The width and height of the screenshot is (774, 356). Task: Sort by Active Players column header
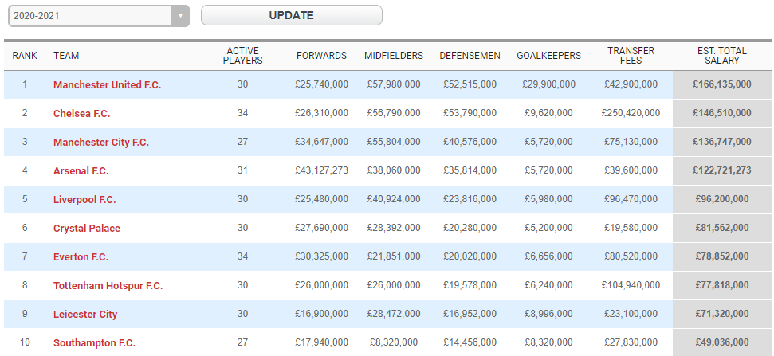242,56
